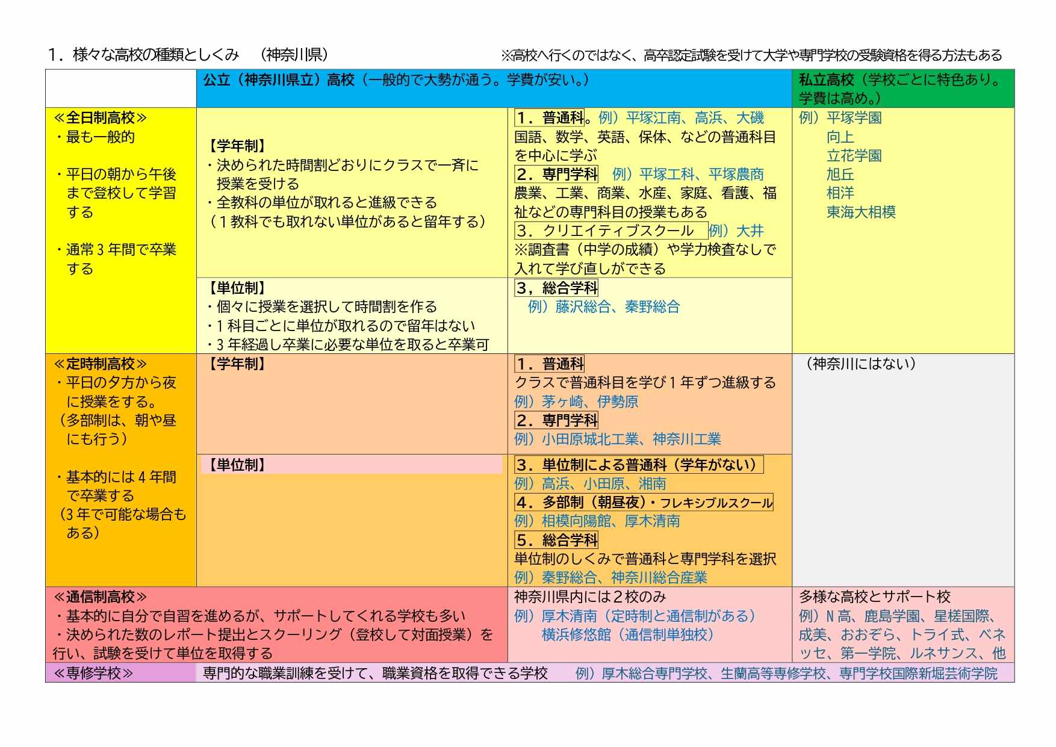This screenshot has height=747, width=1056.
Task: Click the boxed '１．普通科' in 全日制
Action: point(550,117)
